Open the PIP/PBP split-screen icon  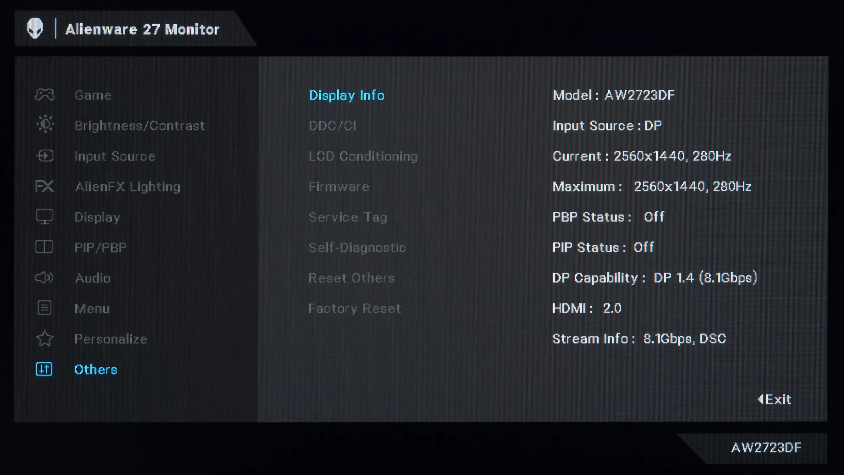44,247
